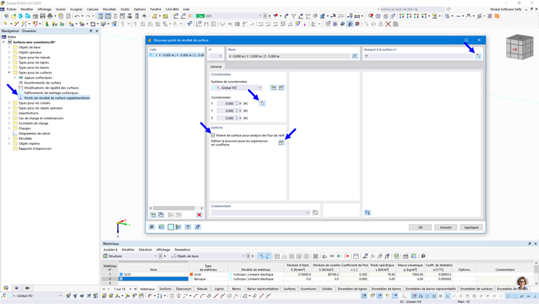This screenshot has height=304, width=539.
Task: Duplicate the selected list item icon
Action: pos(161,215)
